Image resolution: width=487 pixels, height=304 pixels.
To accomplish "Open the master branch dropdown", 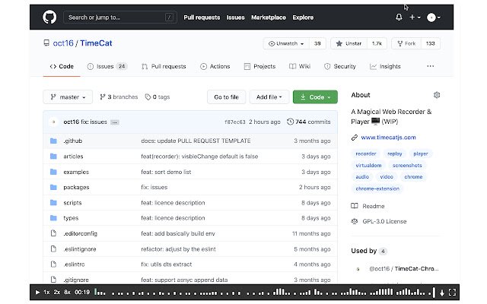I will coord(68,97).
